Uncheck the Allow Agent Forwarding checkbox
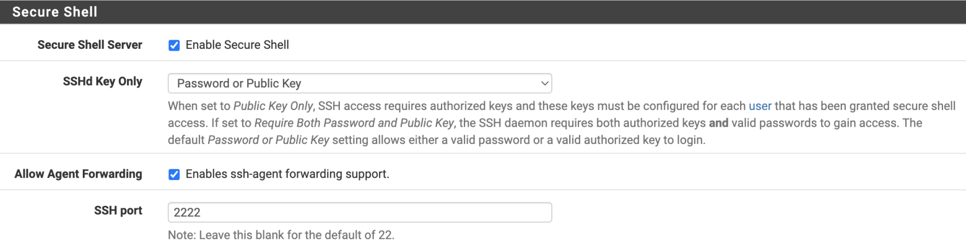Image resolution: width=966 pixels, height=248 pixels. pos(174,174)
